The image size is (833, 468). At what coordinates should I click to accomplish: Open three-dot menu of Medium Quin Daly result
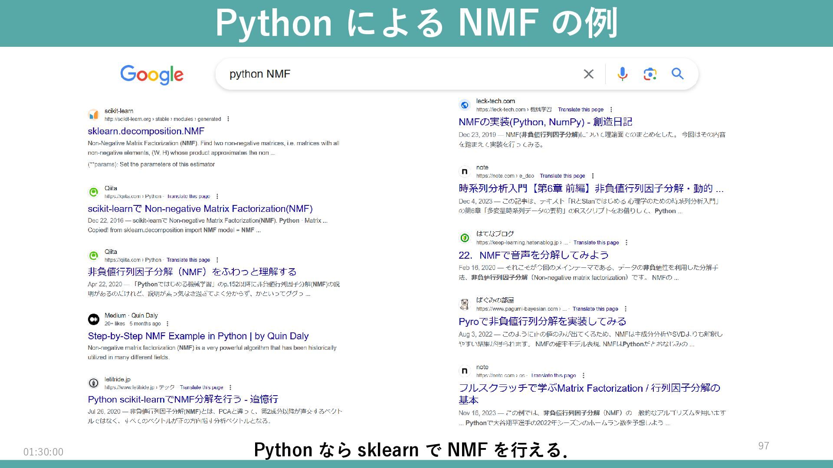click(x=167, y=324)
